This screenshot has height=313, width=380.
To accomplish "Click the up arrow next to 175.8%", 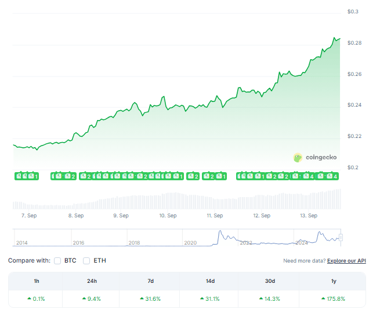I will 323,299.
